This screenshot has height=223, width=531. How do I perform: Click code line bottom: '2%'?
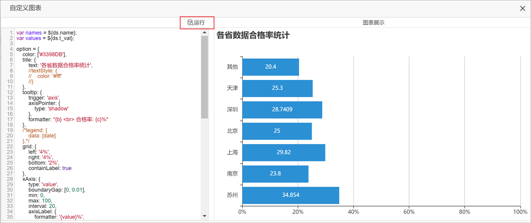(x=44, y=163)
